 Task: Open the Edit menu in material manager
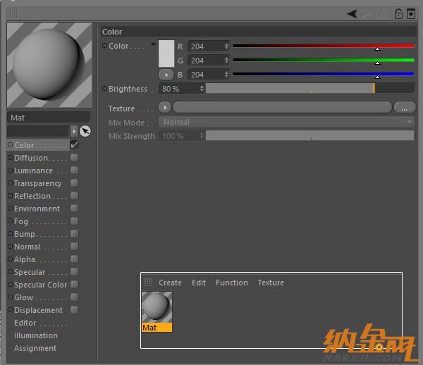pos(199,283)
